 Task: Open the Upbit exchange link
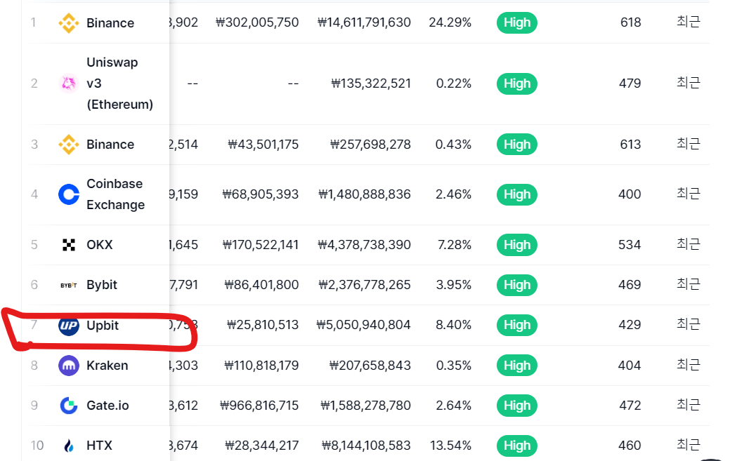(103, 326)
